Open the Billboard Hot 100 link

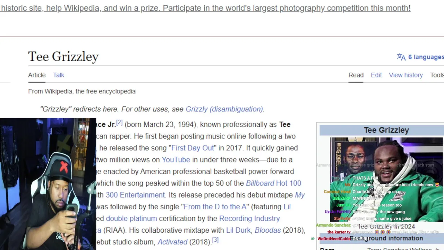click(274, 183)
